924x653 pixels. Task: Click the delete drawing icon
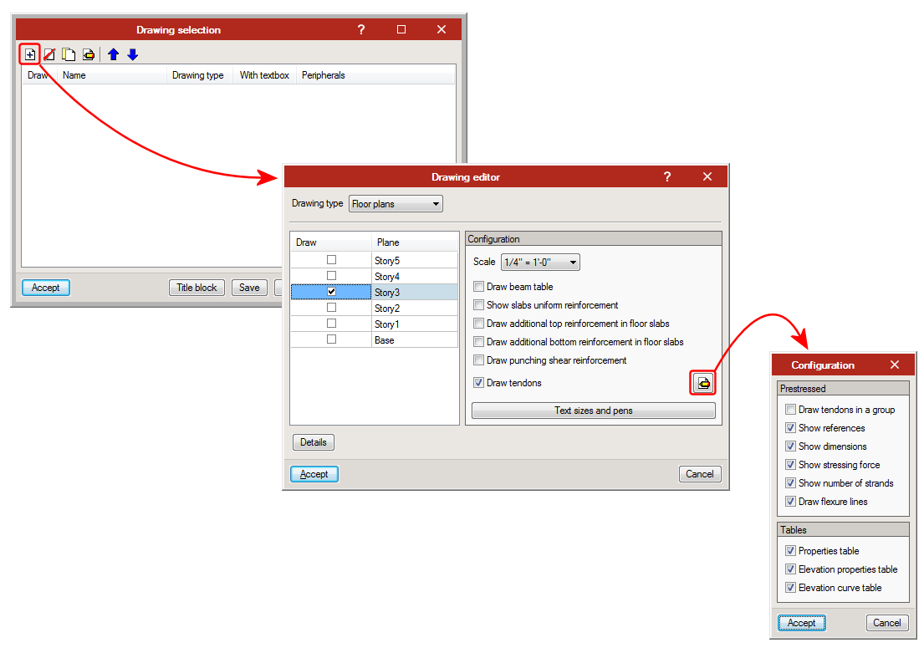pos(49,54)
